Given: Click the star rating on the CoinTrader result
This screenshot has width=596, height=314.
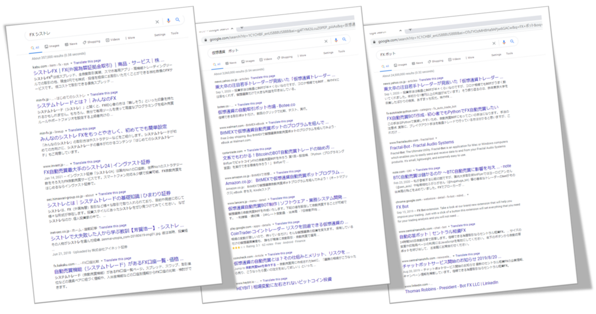Looking at the screenshot, I should 237,247.
